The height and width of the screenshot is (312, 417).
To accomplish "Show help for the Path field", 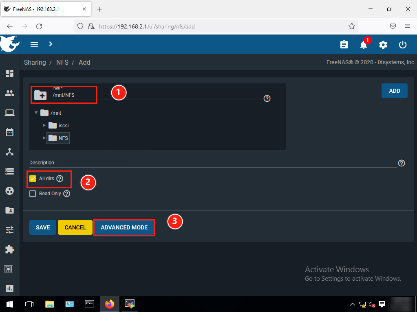I will click(267, 98).
